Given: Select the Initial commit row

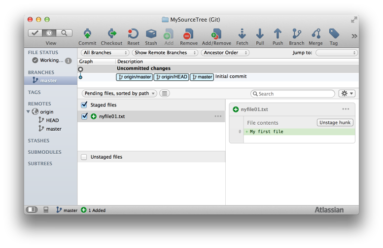Looking at the screenshot, I should pos(218,77).
